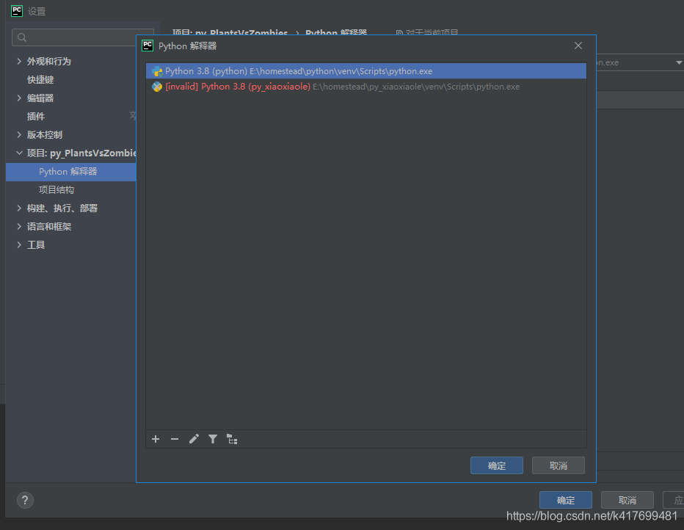Image resolution: width=684 pixels, height=530 pixels.
Task: Select 项目结构 in the settings tree
Action: coord(57,190)
